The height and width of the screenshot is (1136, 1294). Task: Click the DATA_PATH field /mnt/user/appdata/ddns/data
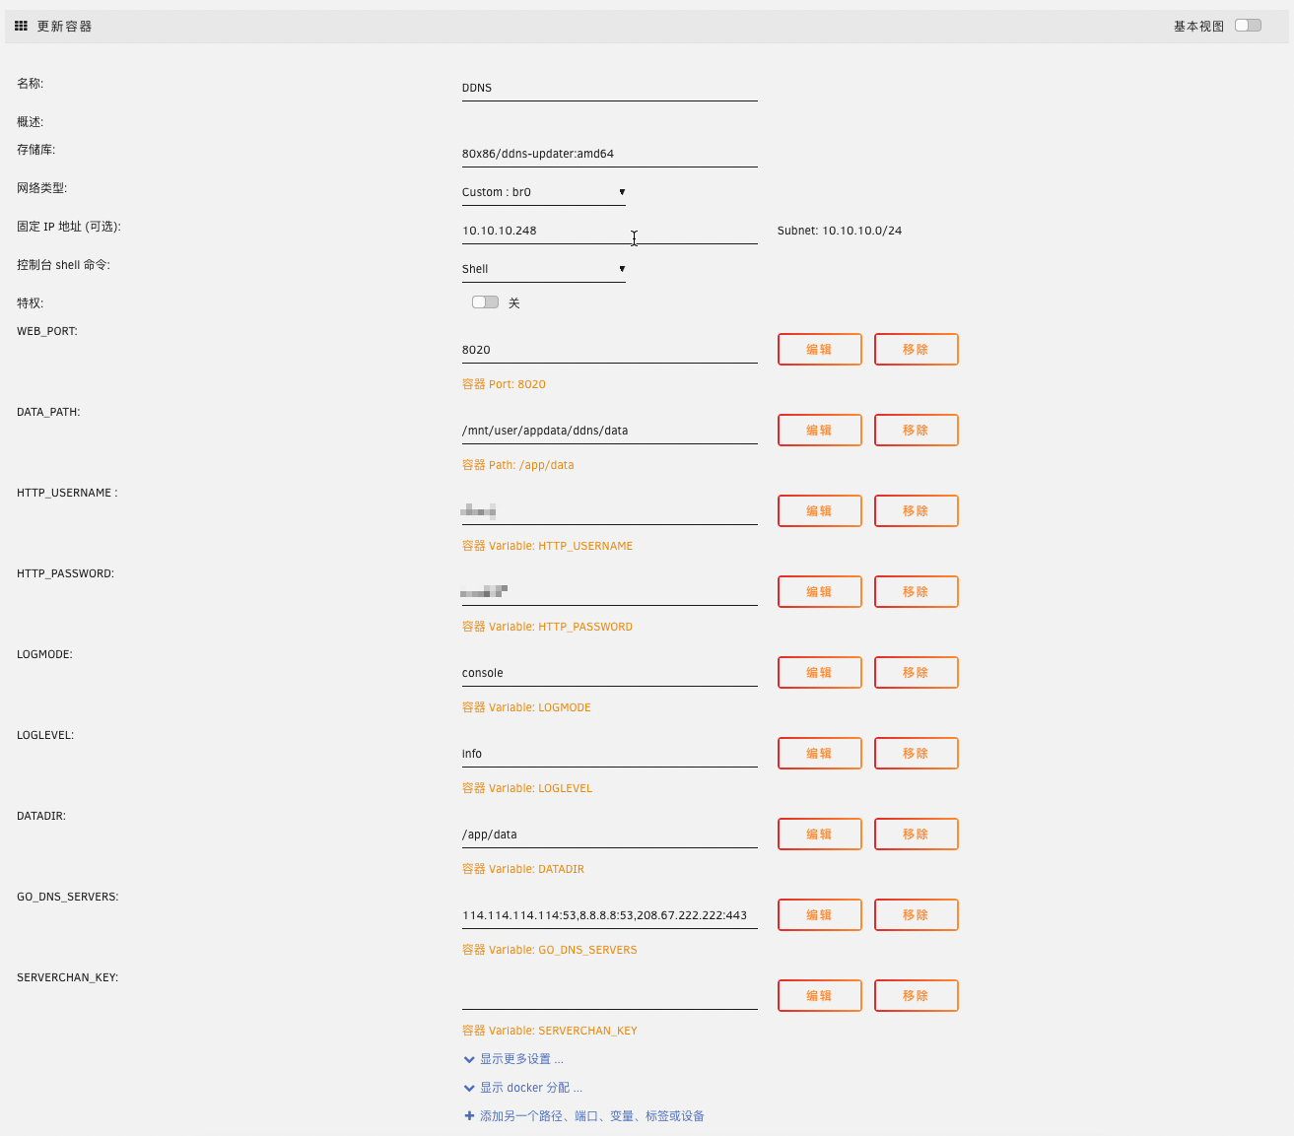click(610, 431)
